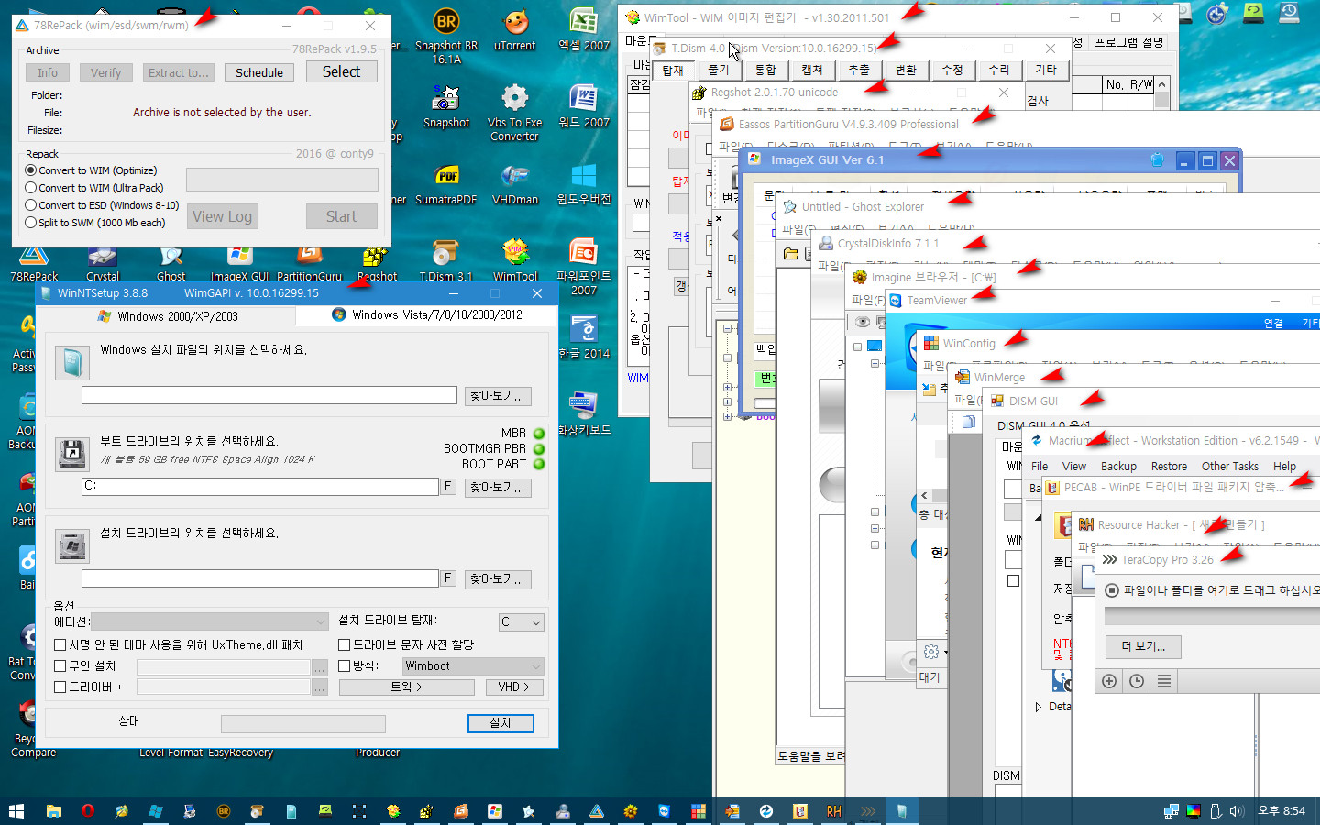
Task: Switch to Windows Vista/7/8/10/2008/2012 tab
Action: coord(427,314)
